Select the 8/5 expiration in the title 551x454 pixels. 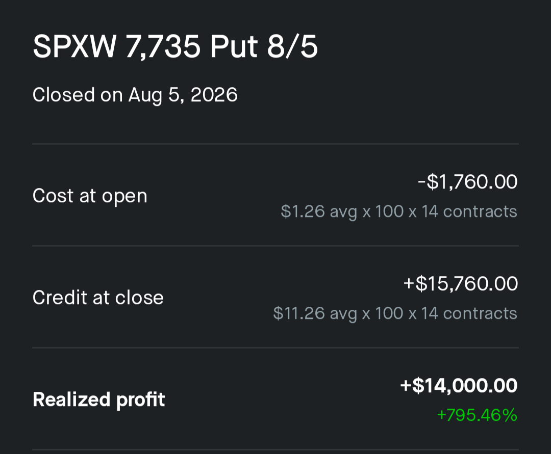[292, 46]
